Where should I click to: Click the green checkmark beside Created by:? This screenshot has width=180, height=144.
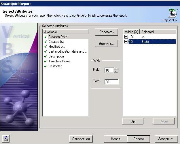46,42
